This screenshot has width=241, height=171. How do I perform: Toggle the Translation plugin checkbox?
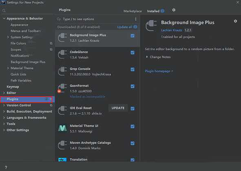pos(133,160)
